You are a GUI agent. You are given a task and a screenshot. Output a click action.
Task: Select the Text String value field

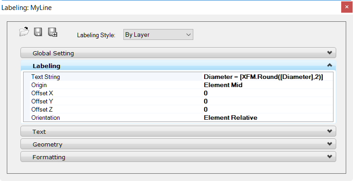(267, 77)
